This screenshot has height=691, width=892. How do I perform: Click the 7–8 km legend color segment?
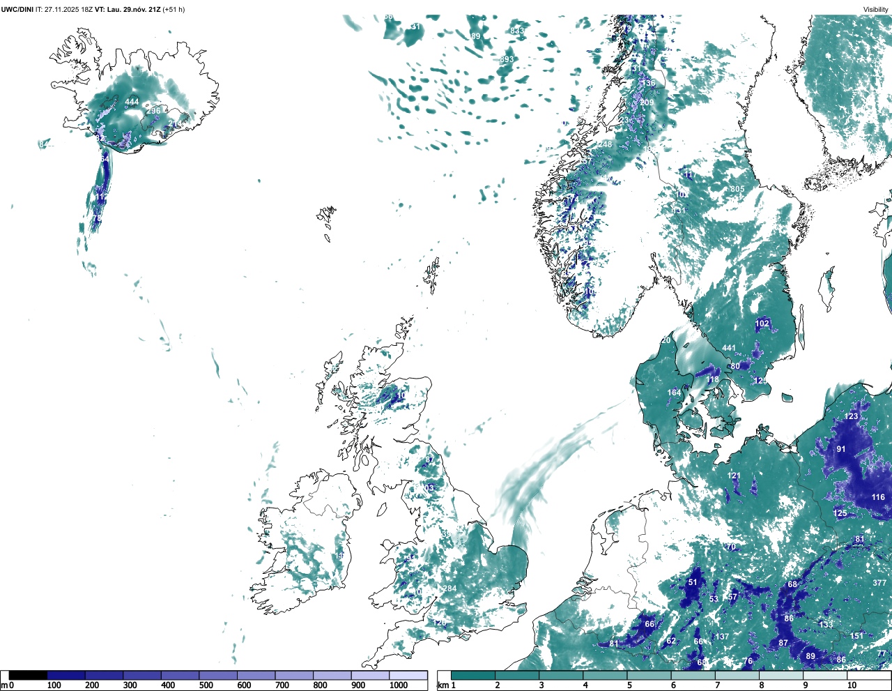[736, 675]
